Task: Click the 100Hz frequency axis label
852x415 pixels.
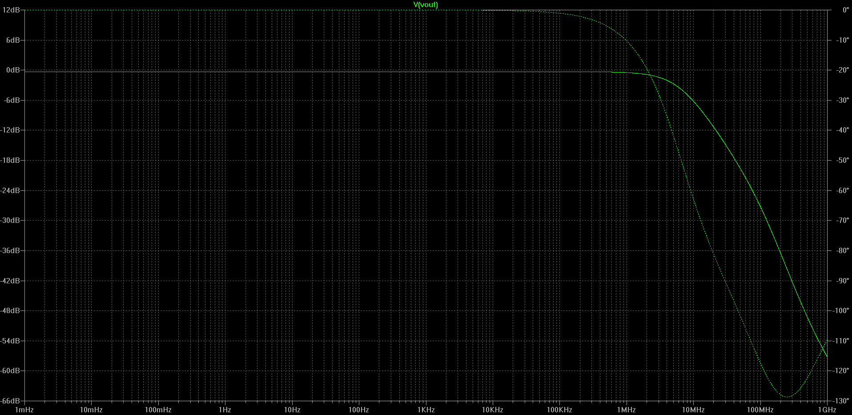Action: pos(358,410)
